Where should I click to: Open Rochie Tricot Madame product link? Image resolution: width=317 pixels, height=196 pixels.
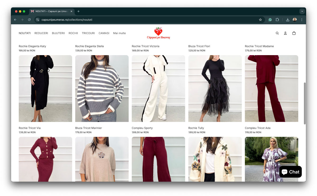click(x=259, y=46)
